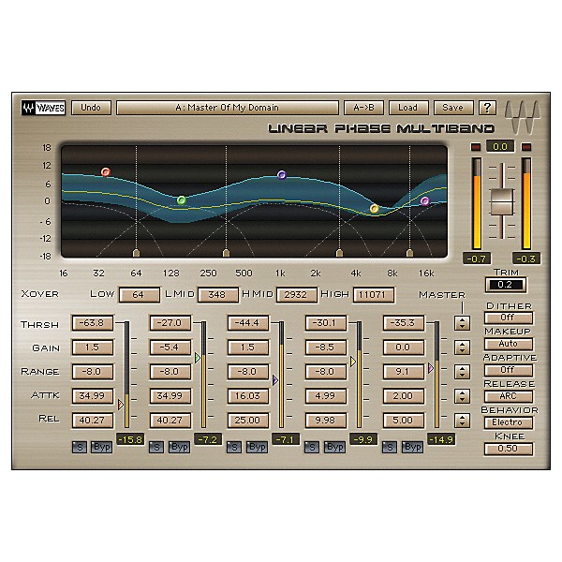Change the Release mode showing ARC
The image size is (562, 562).
[x=509, y=396]
